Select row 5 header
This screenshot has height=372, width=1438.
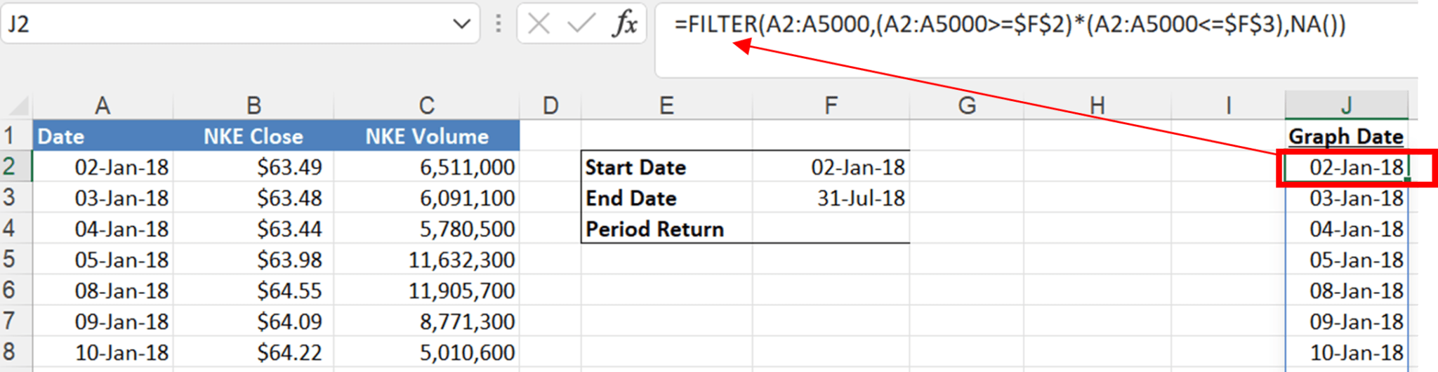pyautogui.click(x=10, y=259)
